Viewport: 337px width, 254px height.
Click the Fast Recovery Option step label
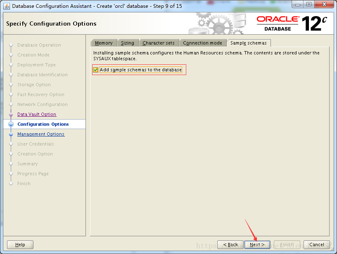41,94
